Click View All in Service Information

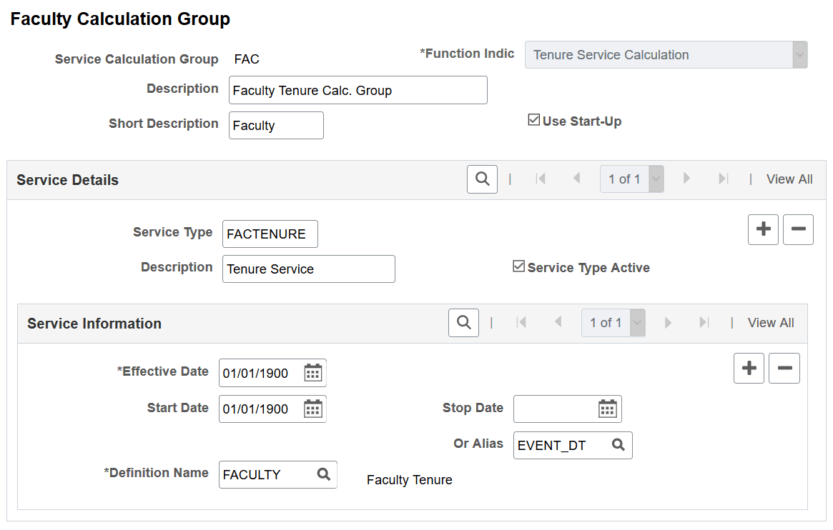tap(770, 323)
